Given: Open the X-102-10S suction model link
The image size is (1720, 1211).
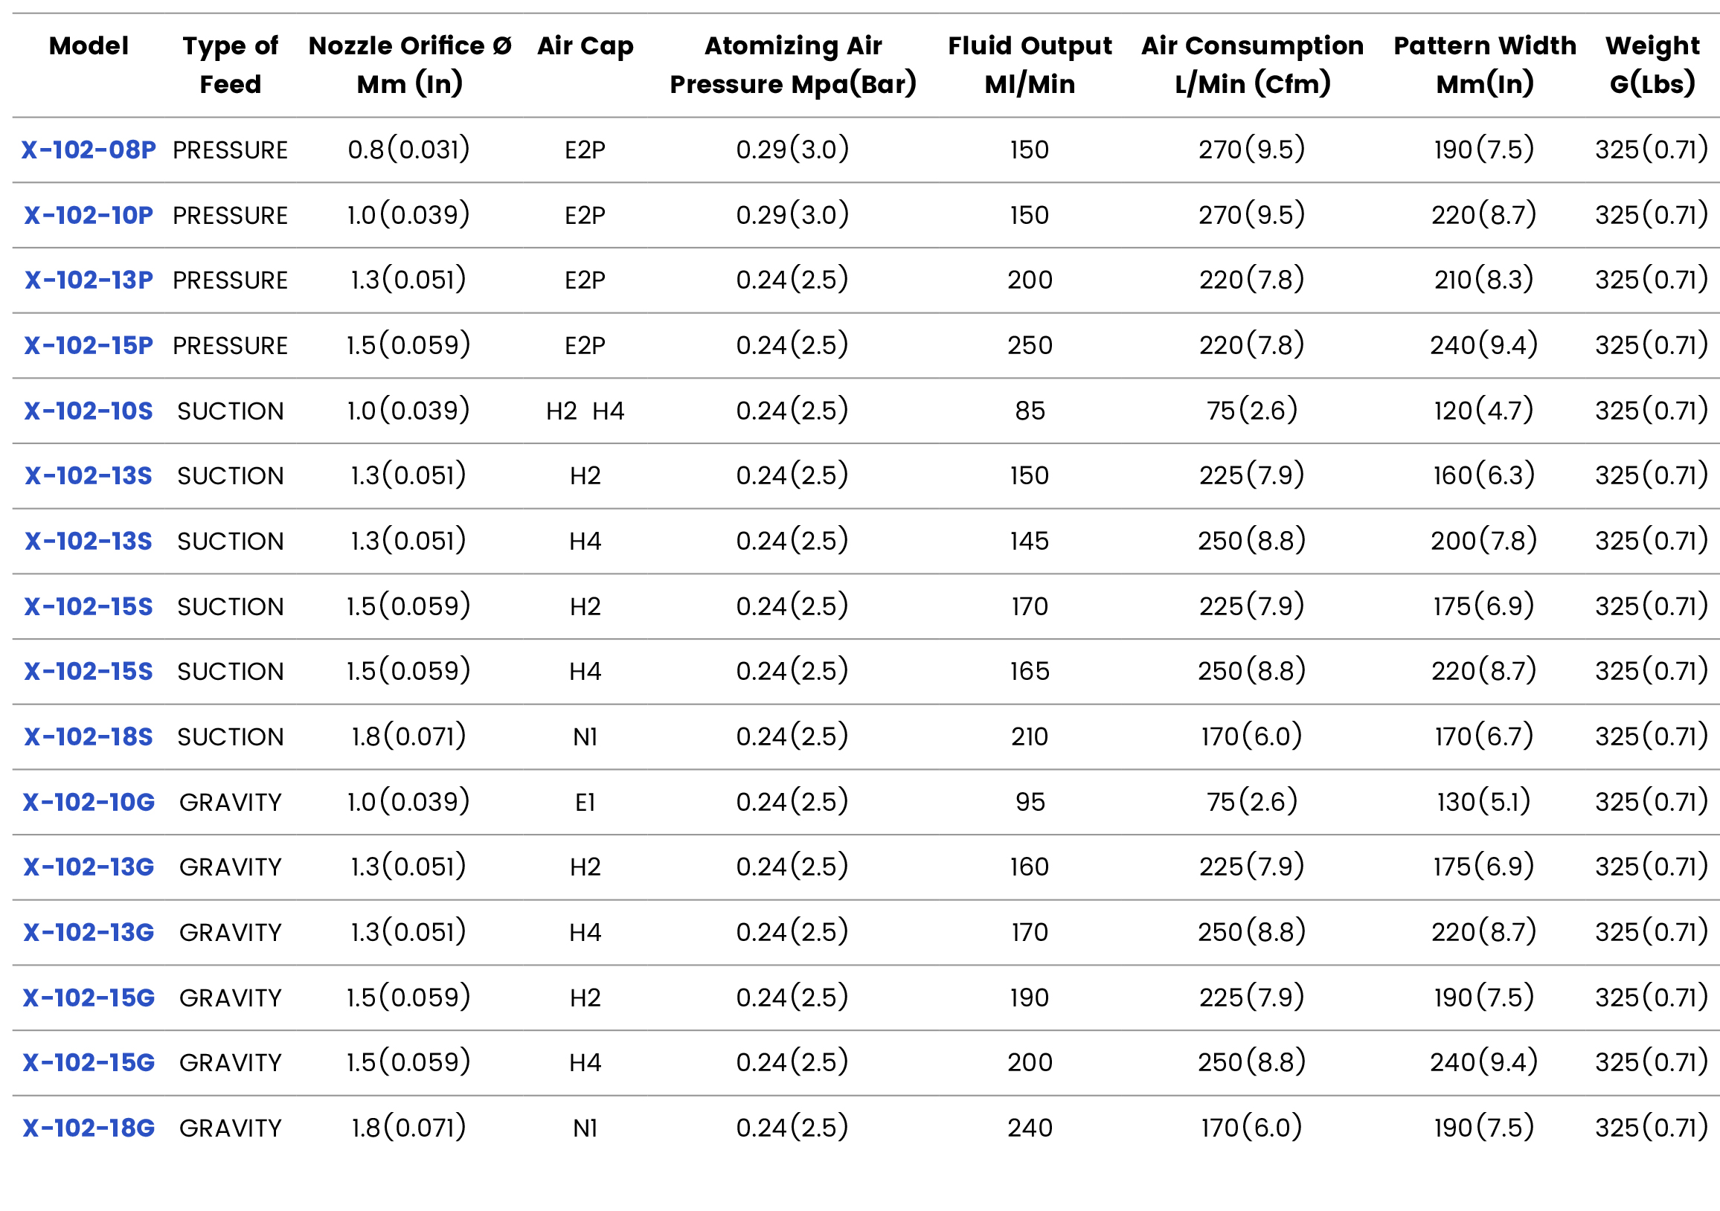Looking at the screenshot, I should pos(89,411).
